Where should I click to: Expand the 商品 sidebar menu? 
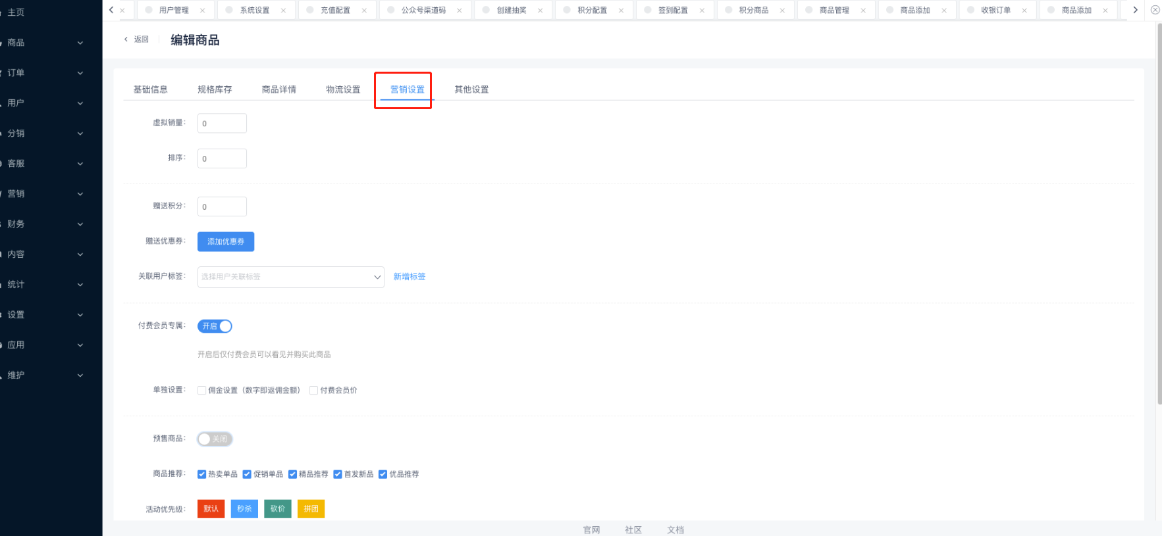click(43, 43)
